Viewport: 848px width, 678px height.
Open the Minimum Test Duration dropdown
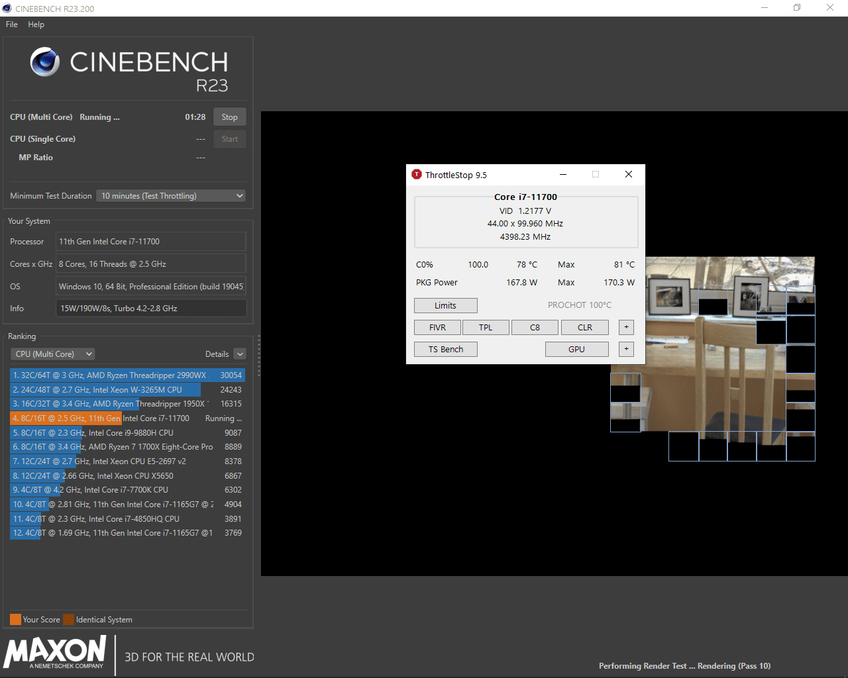tap(171, 196)
